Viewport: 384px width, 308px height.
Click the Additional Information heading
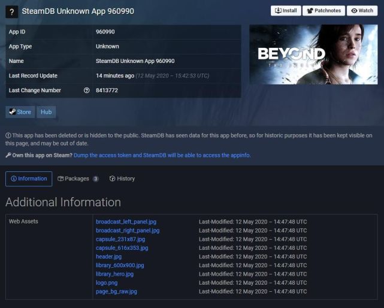tap(63, 203)
